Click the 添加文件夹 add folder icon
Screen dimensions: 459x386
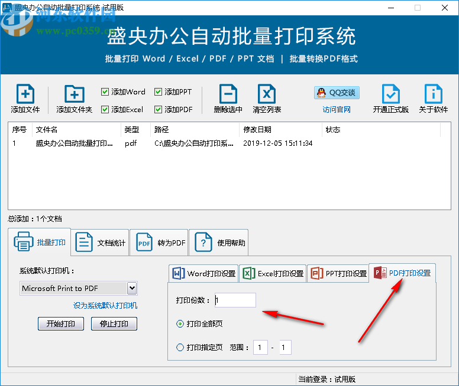(75, 94)
